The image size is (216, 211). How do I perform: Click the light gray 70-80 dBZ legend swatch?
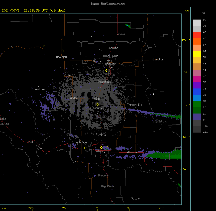click(x=197, y=23)
